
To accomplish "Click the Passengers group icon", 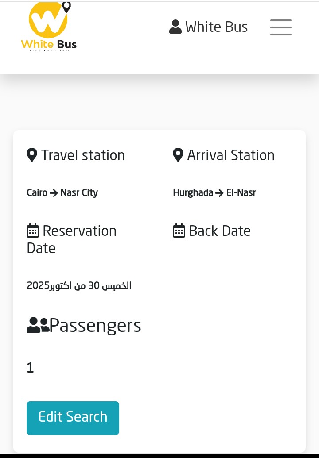I will [x=38, y=326].
